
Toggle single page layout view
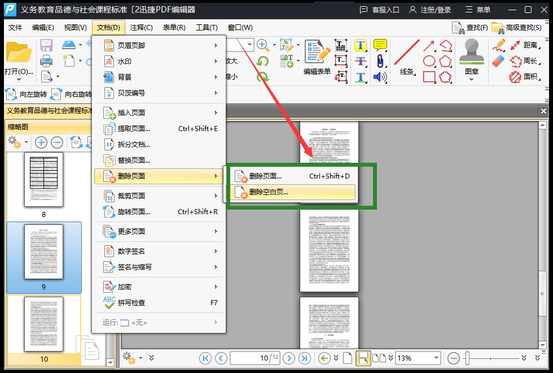point(348,358)
